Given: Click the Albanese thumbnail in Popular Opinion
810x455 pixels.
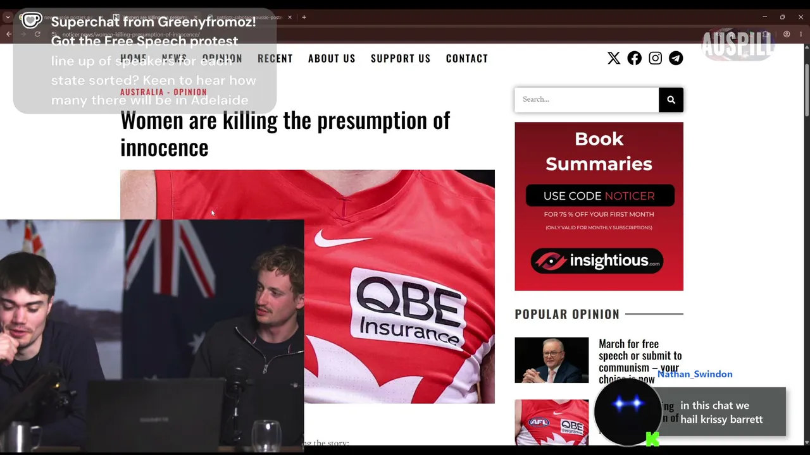Looking at the screenshot, I should (551, 360).
